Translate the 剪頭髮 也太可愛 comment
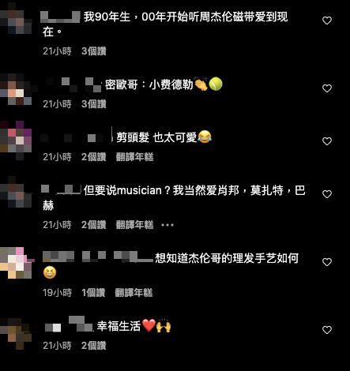The image size is (350, 371). pos(134,157)
